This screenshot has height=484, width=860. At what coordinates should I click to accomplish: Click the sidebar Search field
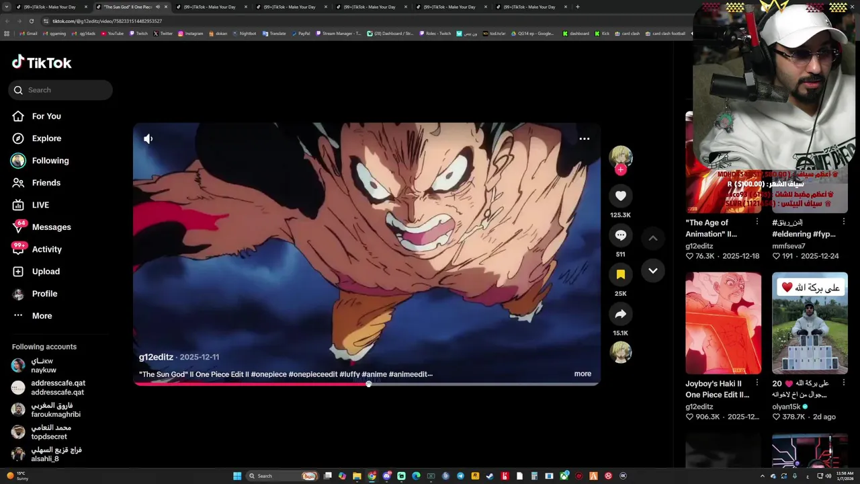60,90
